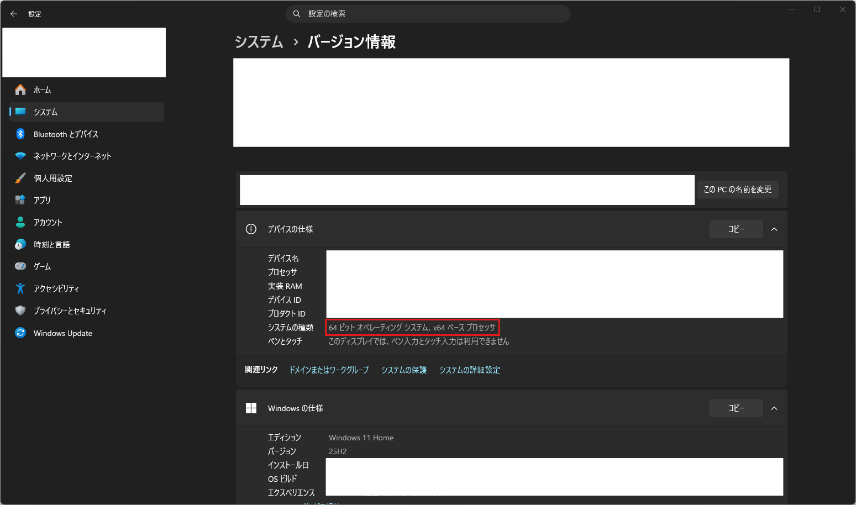Click the ゲーム controller icon
Viewport: 856px width, 505px height.
click(x=20, y=266)
